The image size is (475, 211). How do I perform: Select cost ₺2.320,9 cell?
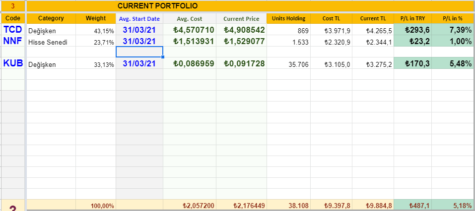pyautogui.click(x=331, y=41)
